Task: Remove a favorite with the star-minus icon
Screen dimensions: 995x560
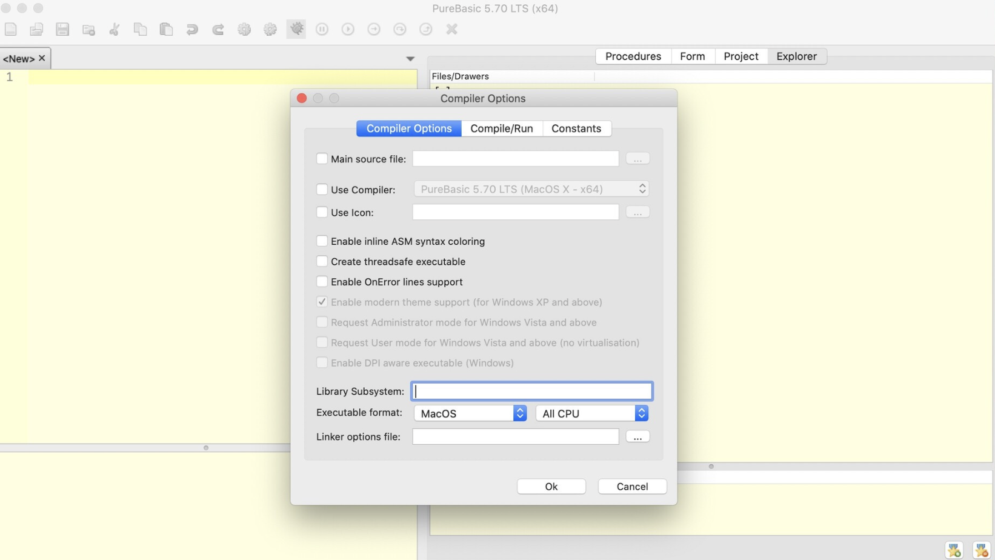Action: [981, 550]
